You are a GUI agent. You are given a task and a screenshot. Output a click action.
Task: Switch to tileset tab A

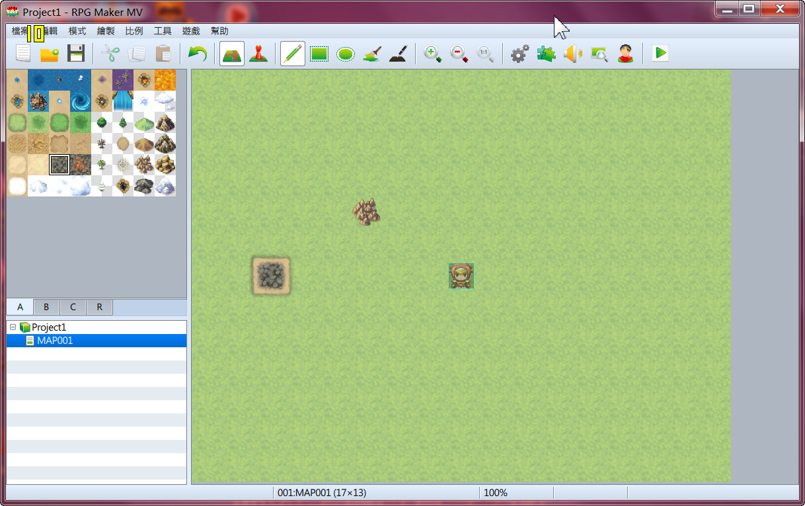pos(20,307)
